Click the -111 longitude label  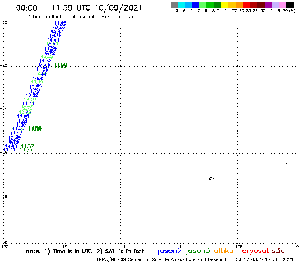coord(179,246)
